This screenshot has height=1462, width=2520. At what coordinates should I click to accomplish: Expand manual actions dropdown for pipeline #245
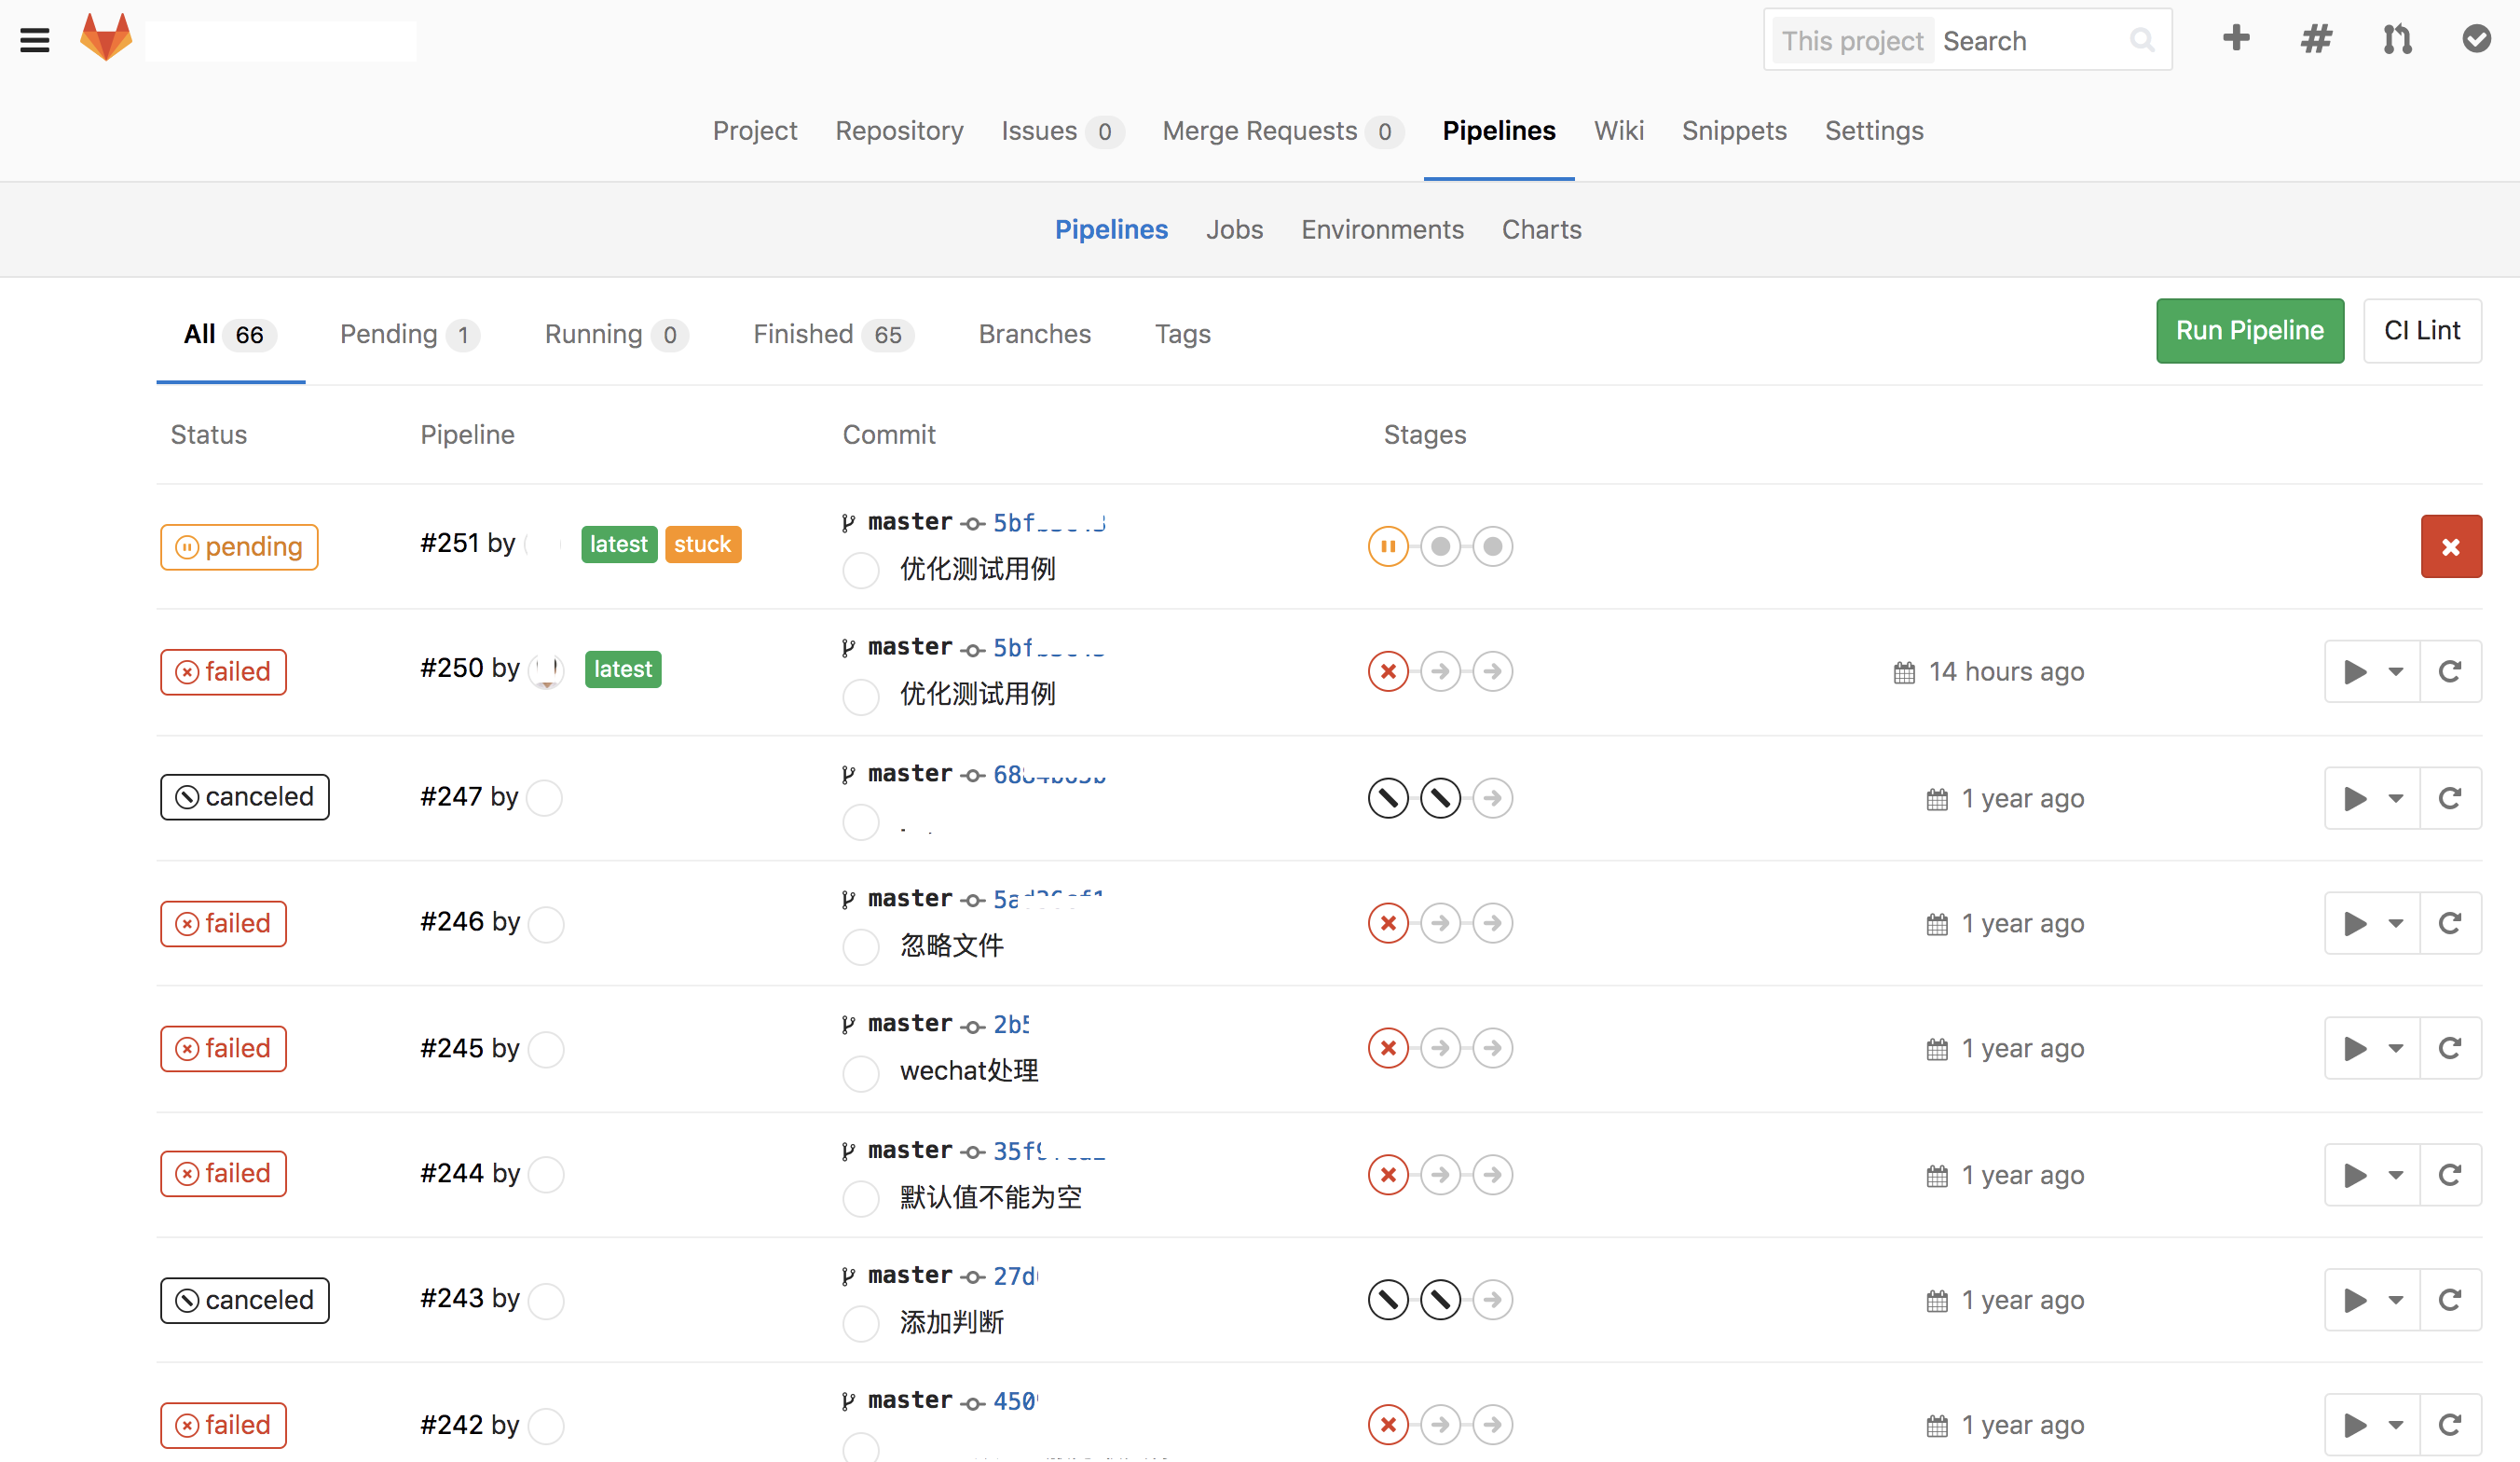tap(2371, 1048)
